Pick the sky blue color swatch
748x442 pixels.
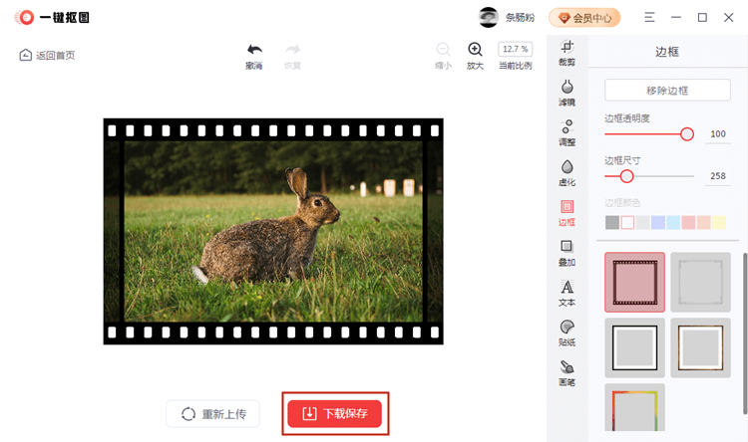[x=673, y=222]
